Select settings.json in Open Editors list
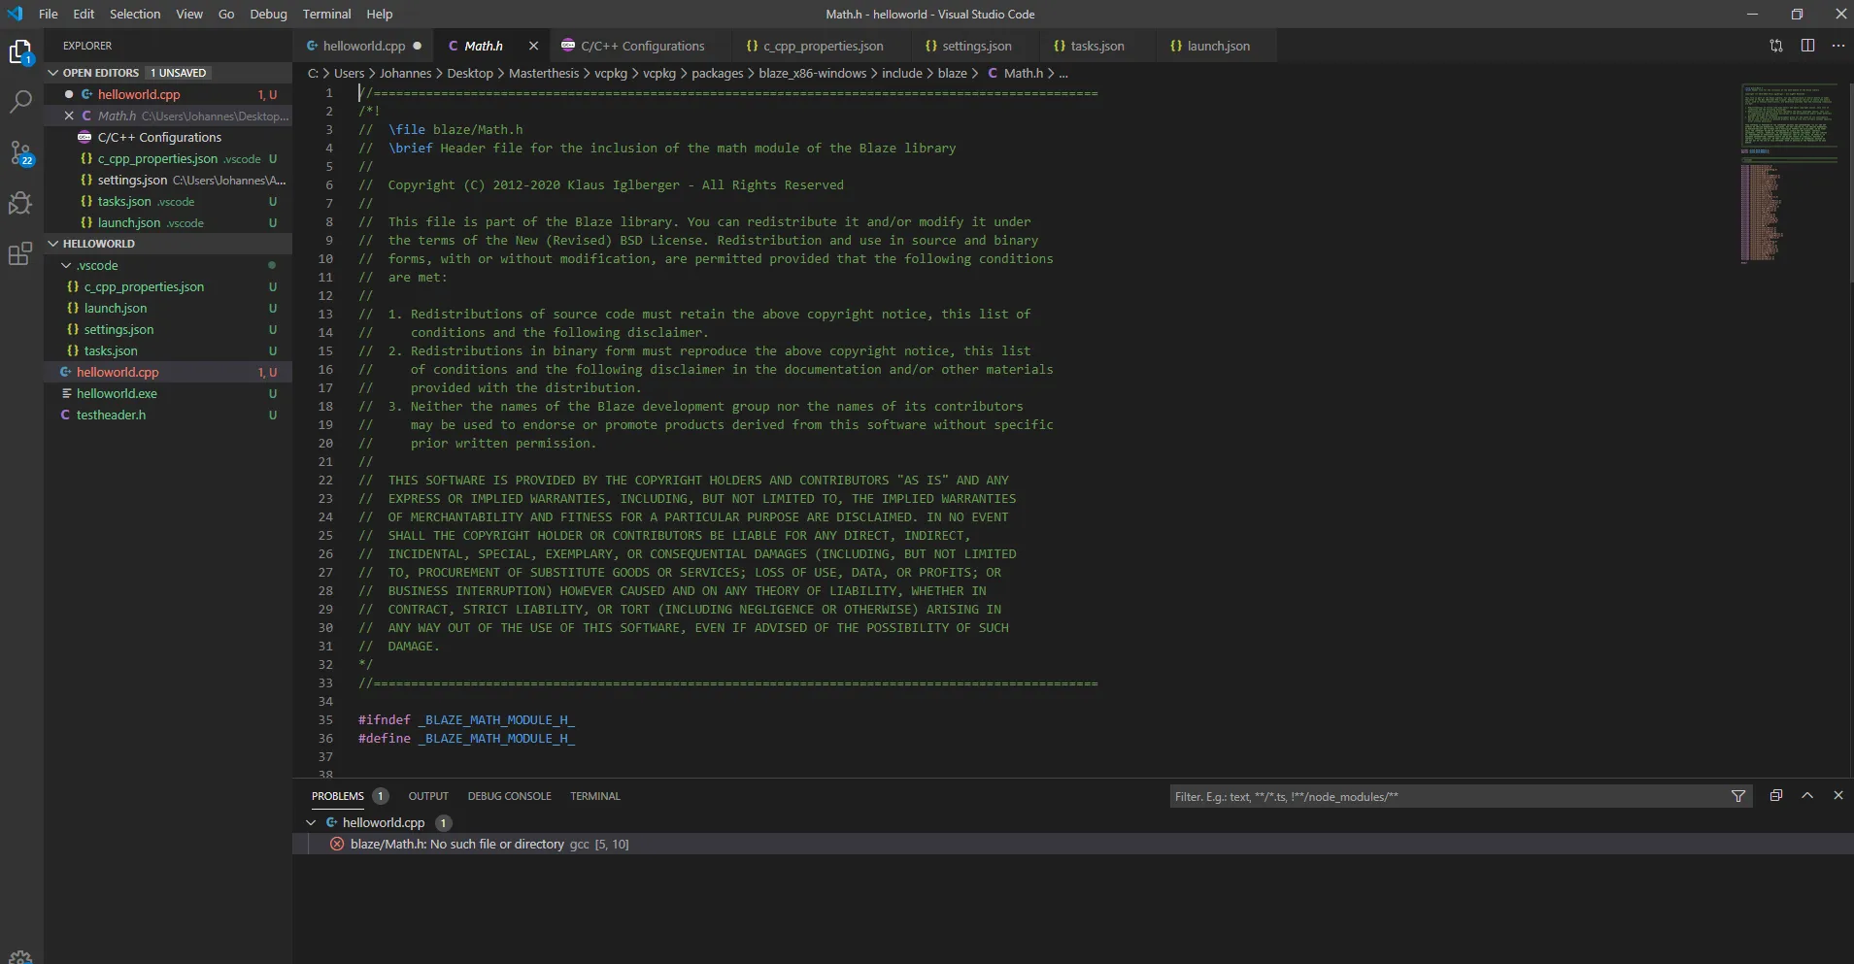 coord(168,180)
